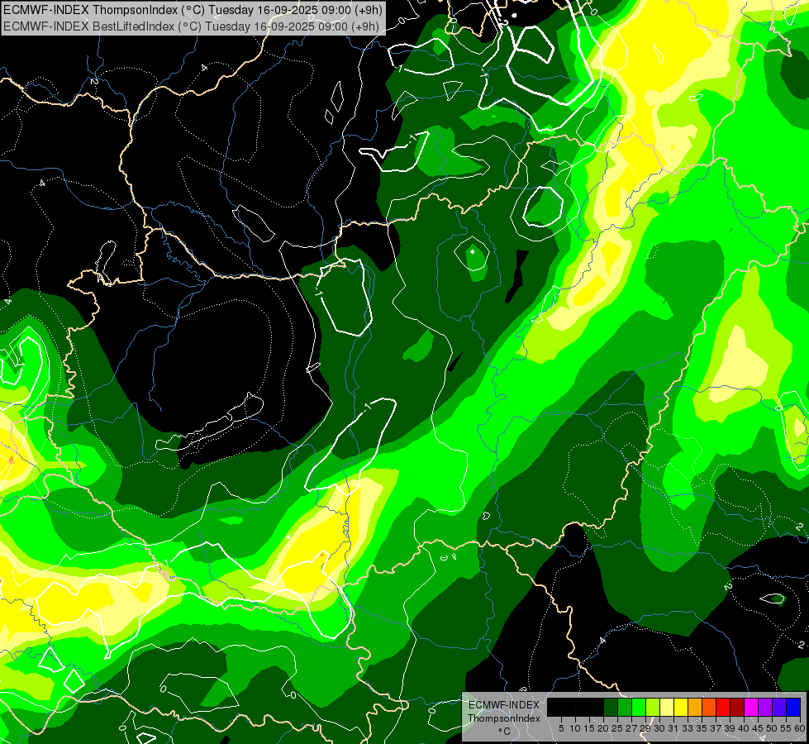
Task: Select the medium green 25–27 legend swatch
Action: point(625,708)
